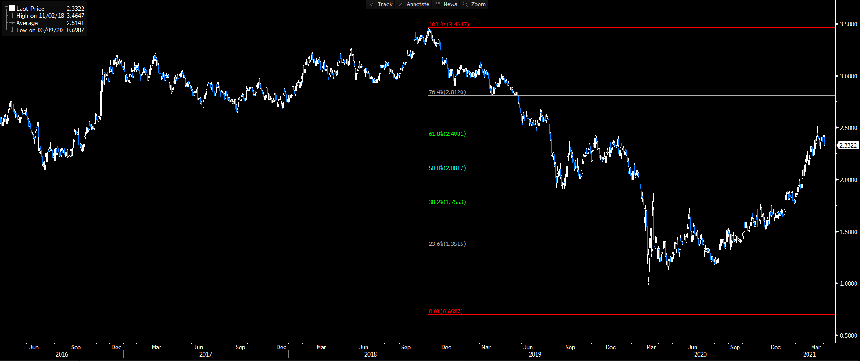Image resolution: width=860 pixels, height=361 pixels.
Task: Click the 1.0000 y-axis label
Action: (x=848, y=284)
